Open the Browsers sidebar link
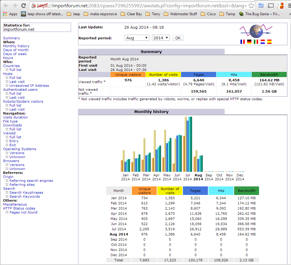This screenshot has height=265, width=291. pos(11,161)
